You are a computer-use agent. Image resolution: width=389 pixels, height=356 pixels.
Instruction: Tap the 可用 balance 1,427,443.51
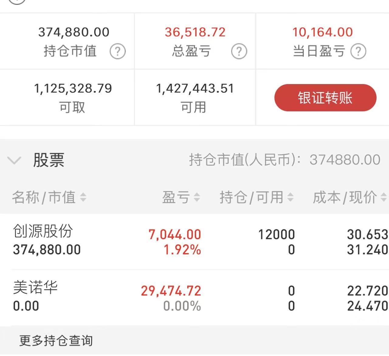click(195, 89)
